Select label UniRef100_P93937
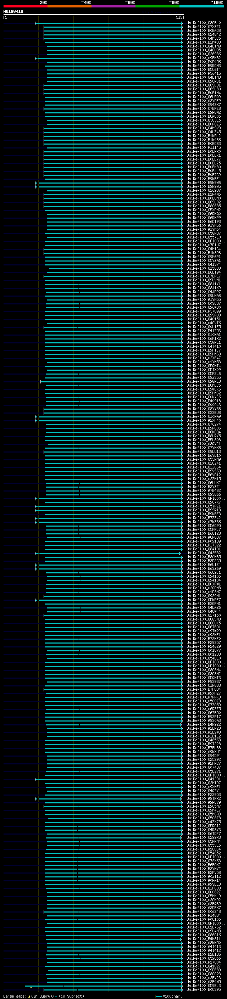The height and width of the screenshot is (999, 227). [203, 682]
